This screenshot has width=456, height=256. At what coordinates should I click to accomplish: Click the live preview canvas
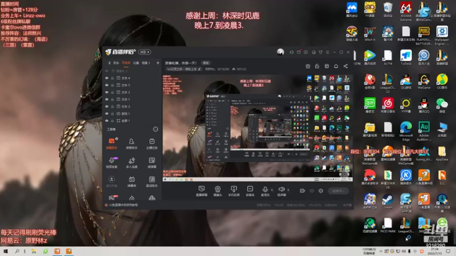[x=258, y=128]
